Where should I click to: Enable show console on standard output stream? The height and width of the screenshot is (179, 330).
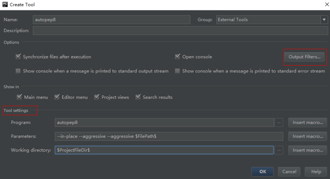[18, 71]
